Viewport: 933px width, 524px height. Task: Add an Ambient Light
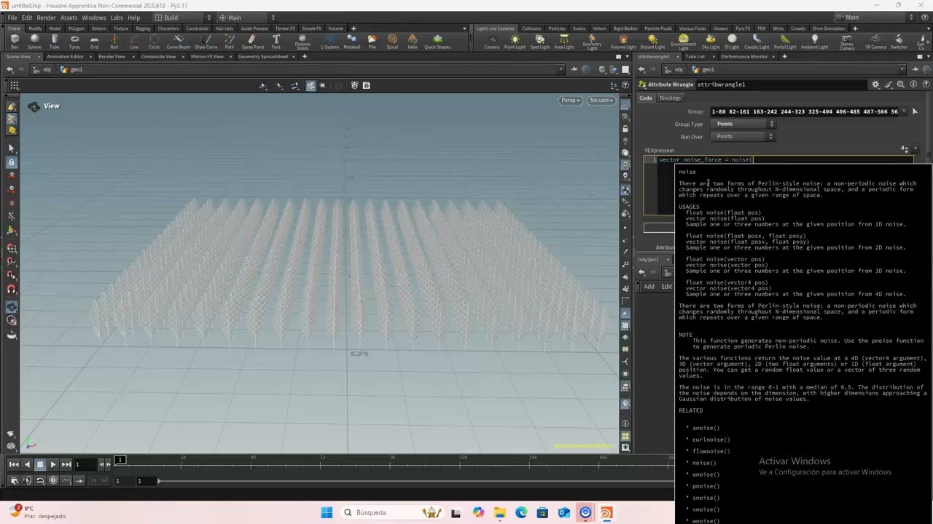click(x=814, y=41)
